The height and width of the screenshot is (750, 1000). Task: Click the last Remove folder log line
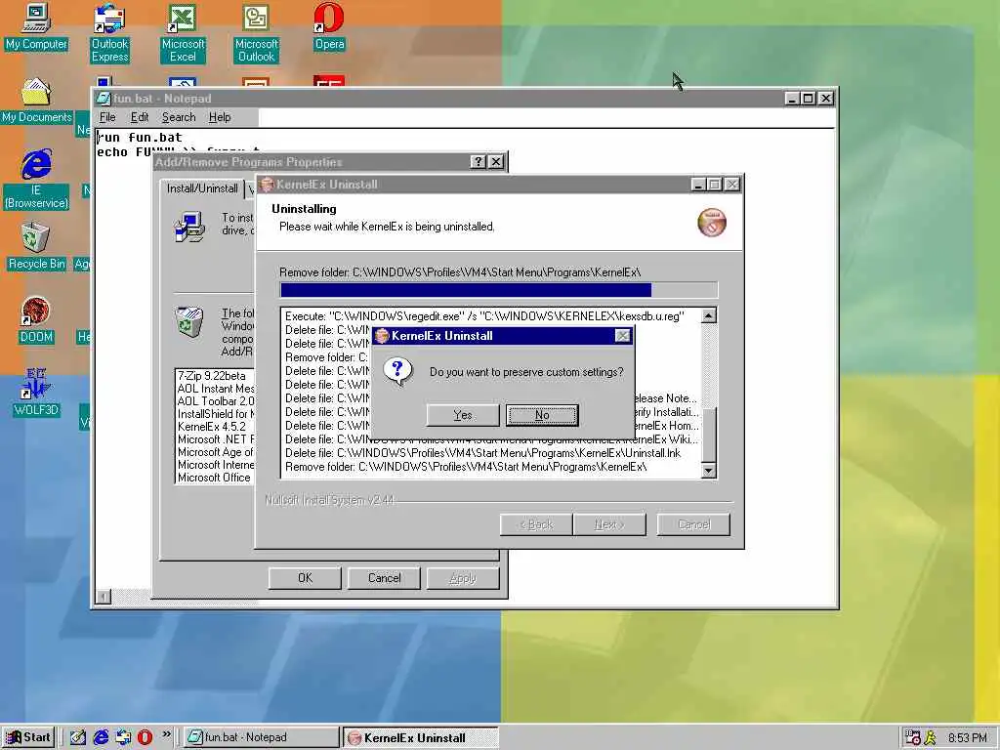466,467
